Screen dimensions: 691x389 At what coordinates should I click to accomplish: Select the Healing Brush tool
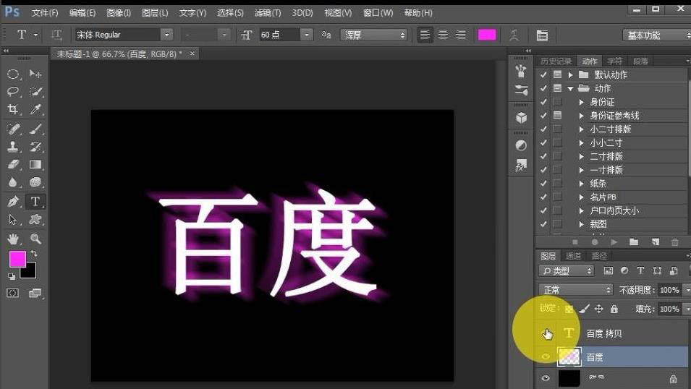pyautogui.click(x=13, y=129)
